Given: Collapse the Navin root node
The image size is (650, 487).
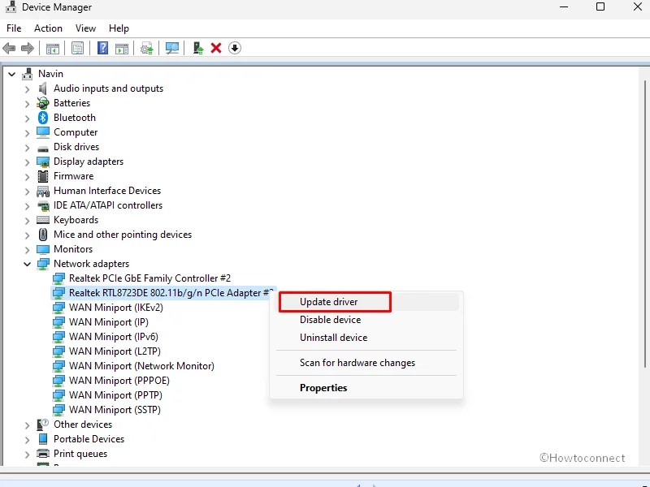Looking at the screenshot, I should [x=11, y=73].
